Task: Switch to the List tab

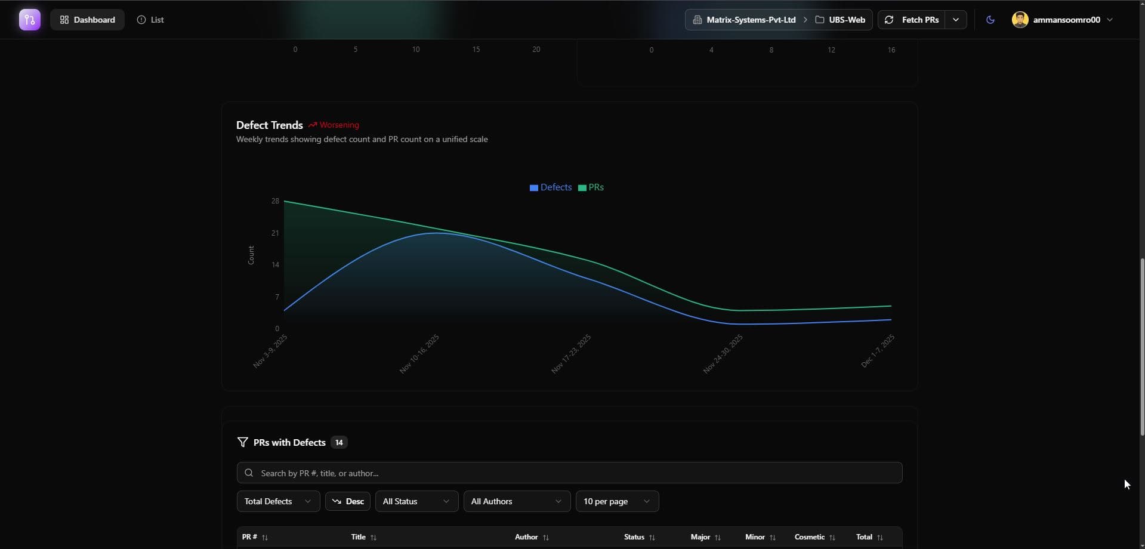Action: coord(150,20)
